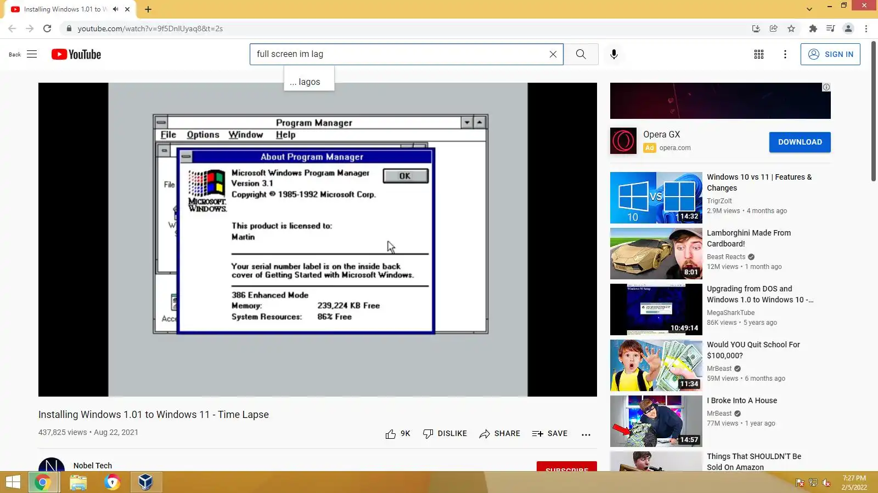Open the network icon in the system tray
Viewport: 878px width, 493px height.
(x=813, y=483)
